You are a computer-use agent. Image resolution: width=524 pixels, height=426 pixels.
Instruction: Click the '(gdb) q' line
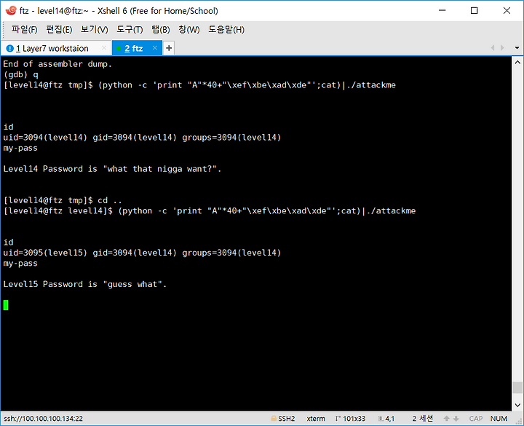click(20, 74)
